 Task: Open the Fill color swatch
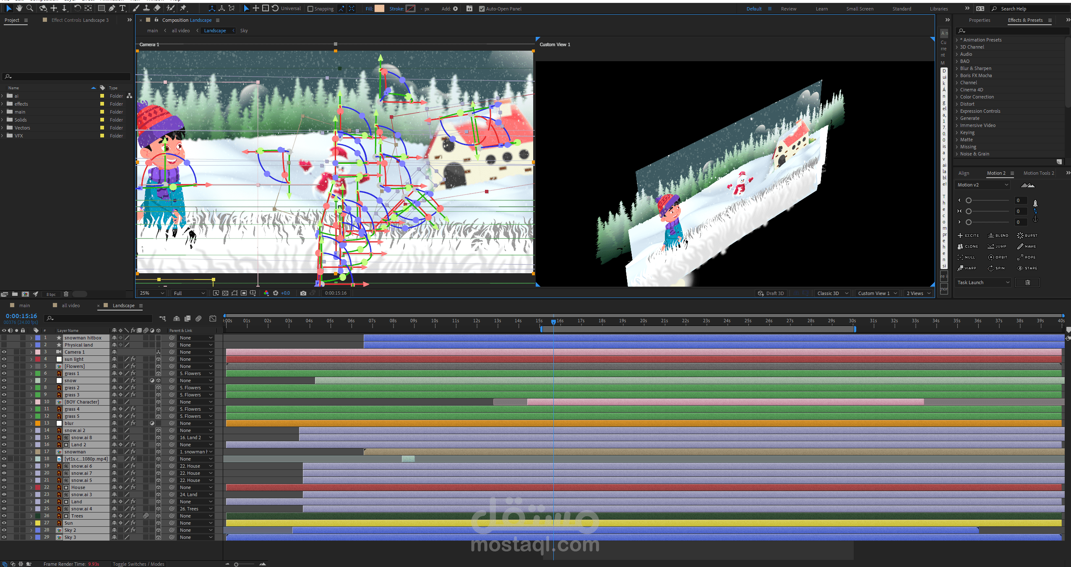click(x=379, y=8)
